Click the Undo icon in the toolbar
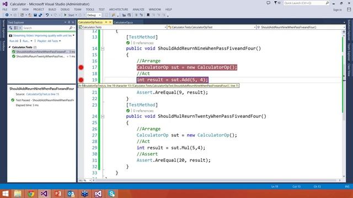Image resolution: width=353 pixels, height=198 pixels. (47, 15)
